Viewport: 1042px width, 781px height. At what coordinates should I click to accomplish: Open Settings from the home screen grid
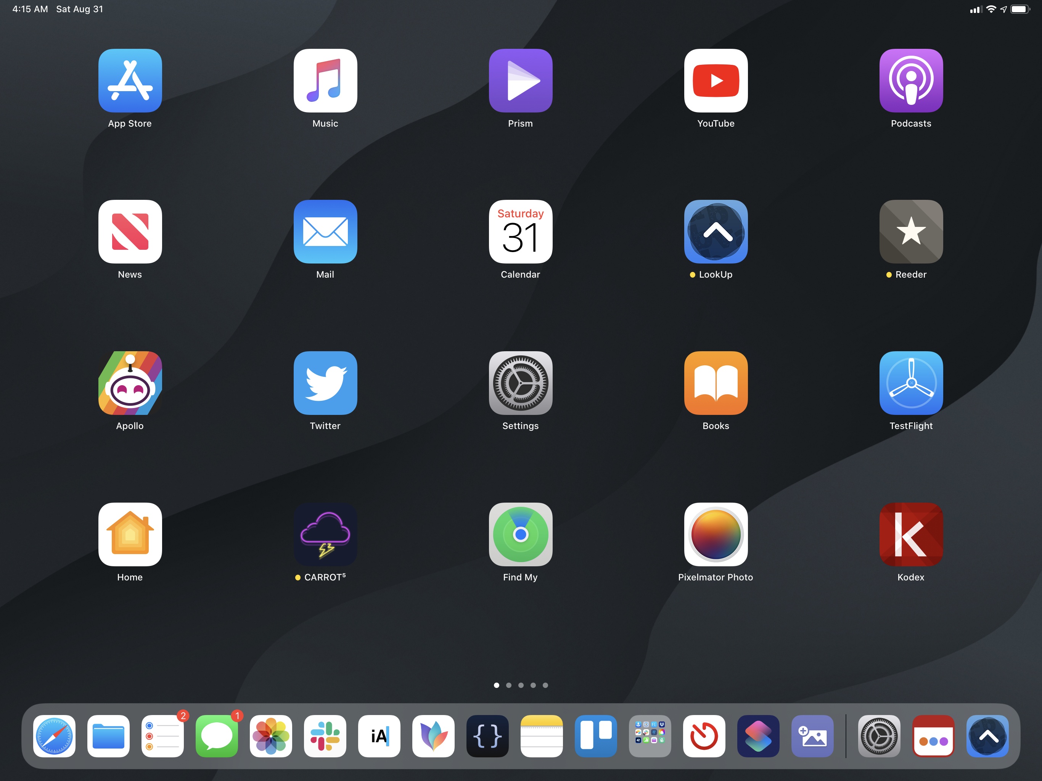(521, 383)
